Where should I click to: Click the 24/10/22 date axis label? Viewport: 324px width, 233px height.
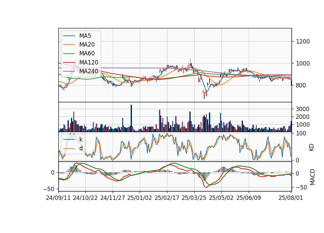(85, 198)
